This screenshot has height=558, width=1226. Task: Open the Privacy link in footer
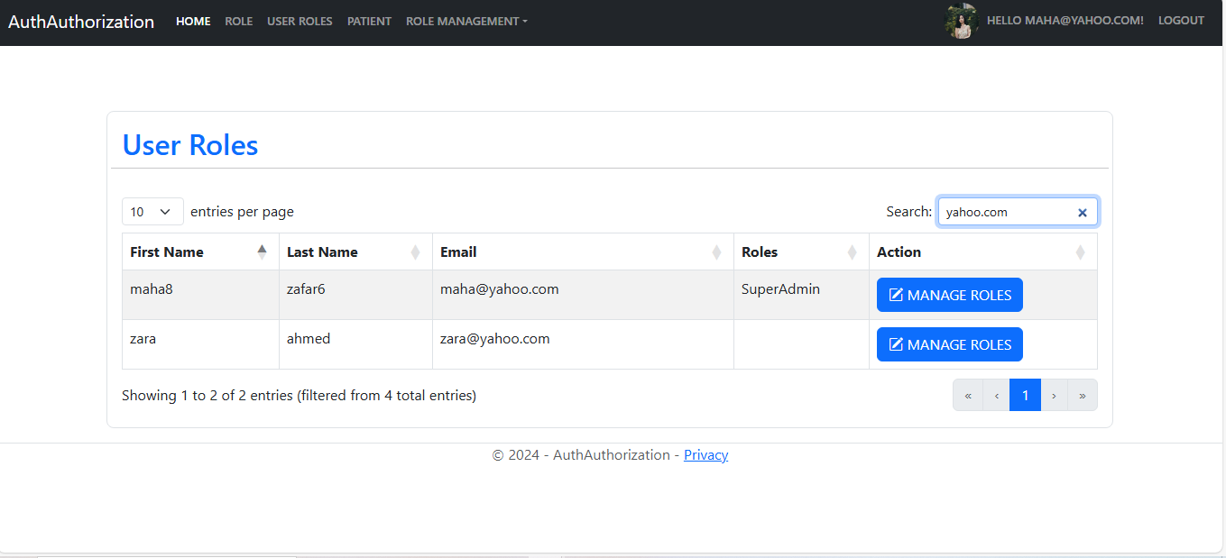705,455
